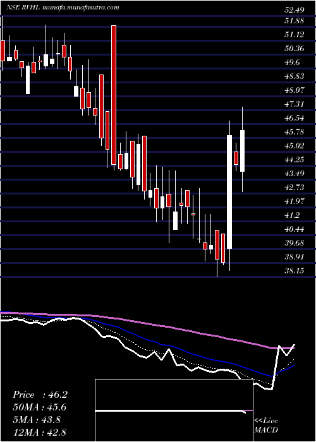Click the 43.49 price axis label

click(x=295, y=174)
